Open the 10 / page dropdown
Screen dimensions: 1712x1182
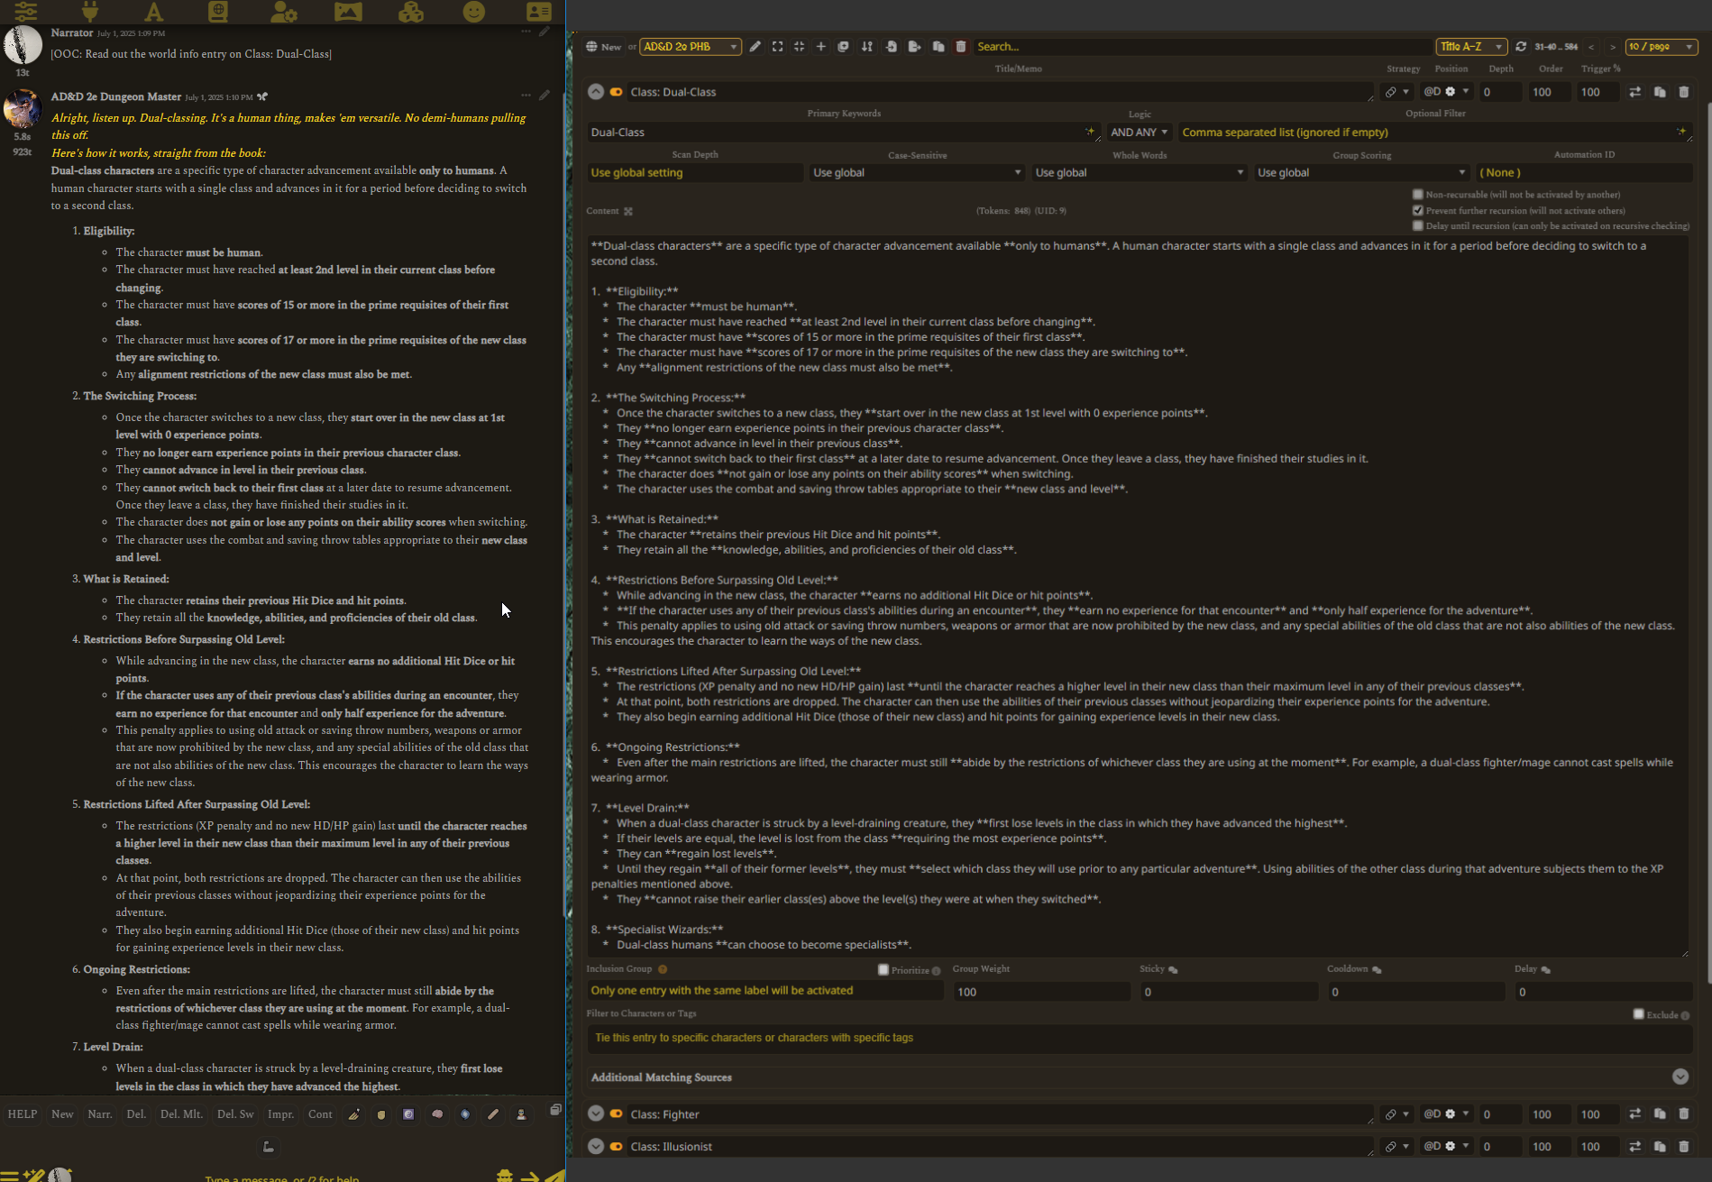pyautogui.click(x=1662, y=47)
